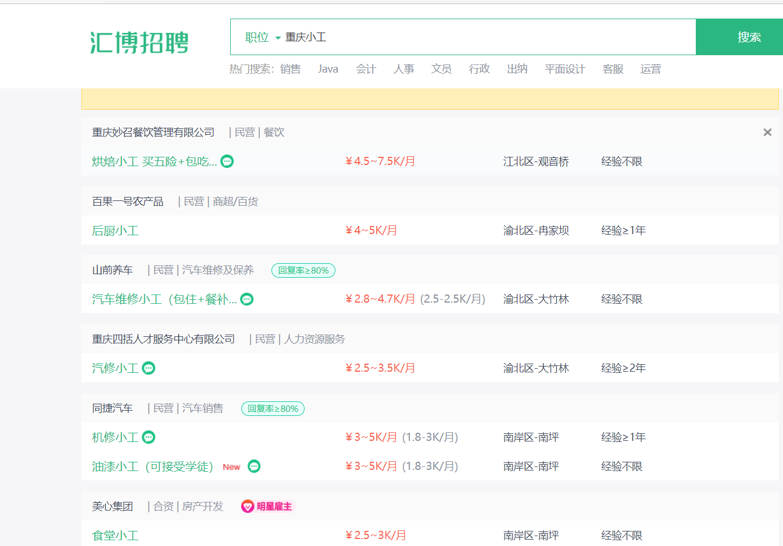Viewport: 783px width, 546px height.
Task: Click 经验≥1年 in 后厨小工 row
Action: click(x=624, y=231)
